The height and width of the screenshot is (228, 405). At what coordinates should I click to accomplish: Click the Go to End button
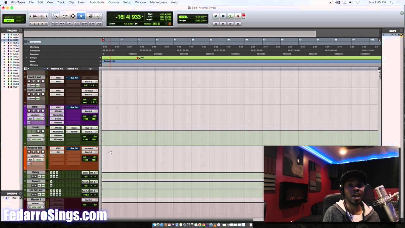tap(238, 23)
